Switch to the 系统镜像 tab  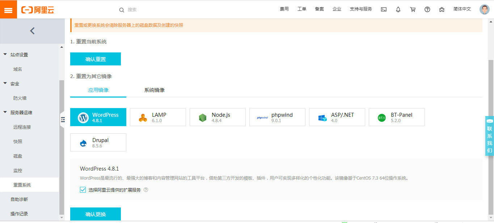pyautogui.click(x=155, y=90)
